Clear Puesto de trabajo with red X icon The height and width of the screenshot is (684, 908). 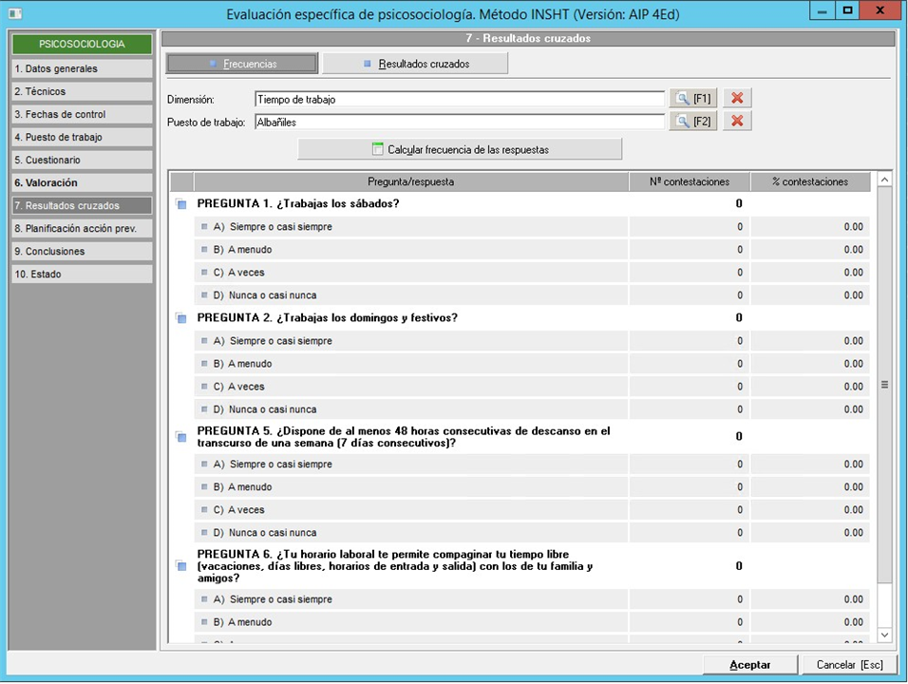[x=737, y=122]
